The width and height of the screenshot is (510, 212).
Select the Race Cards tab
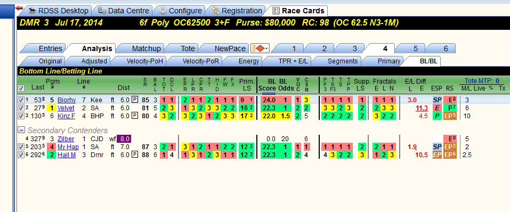(x=298, y=11)
